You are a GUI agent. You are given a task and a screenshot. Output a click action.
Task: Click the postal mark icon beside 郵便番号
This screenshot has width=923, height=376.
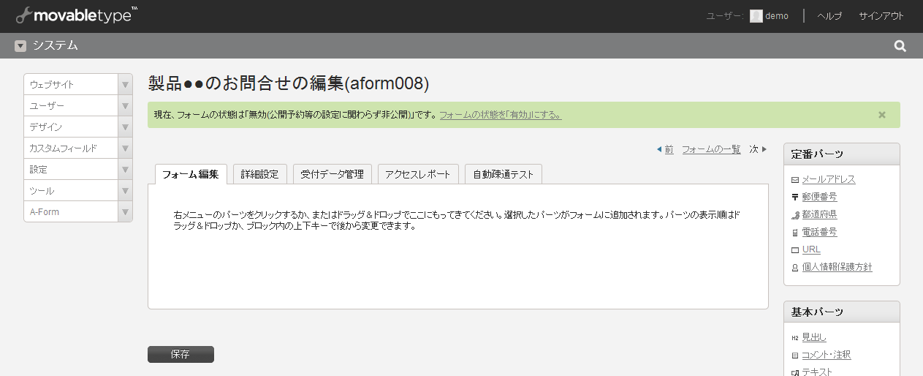(795, 198)
